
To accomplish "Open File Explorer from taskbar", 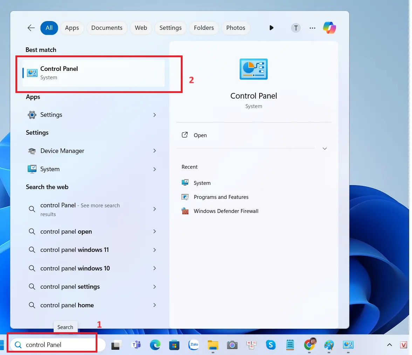I will coord(213,345).
